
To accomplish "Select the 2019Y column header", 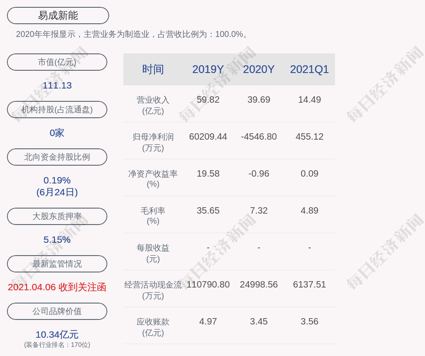I will tap(208, 69).
